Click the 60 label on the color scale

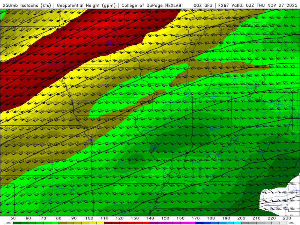[28, 218]
